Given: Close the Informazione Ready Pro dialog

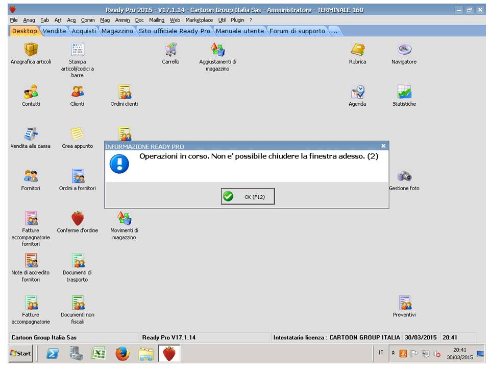Looking at the screenshot, I should pos(383,146).
